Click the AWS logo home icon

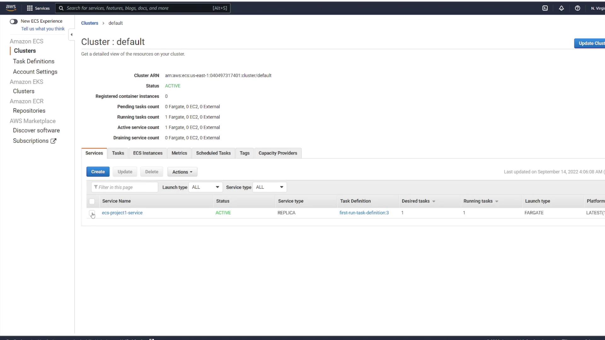pos(11,8)
